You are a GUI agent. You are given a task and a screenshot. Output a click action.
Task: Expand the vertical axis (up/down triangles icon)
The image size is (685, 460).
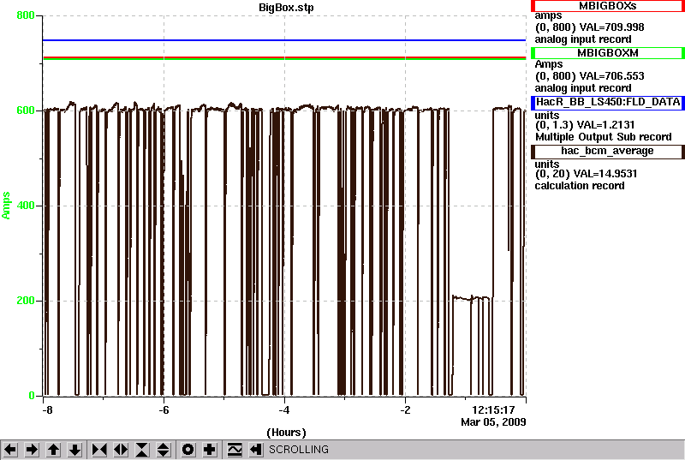[x=164, y=450]
